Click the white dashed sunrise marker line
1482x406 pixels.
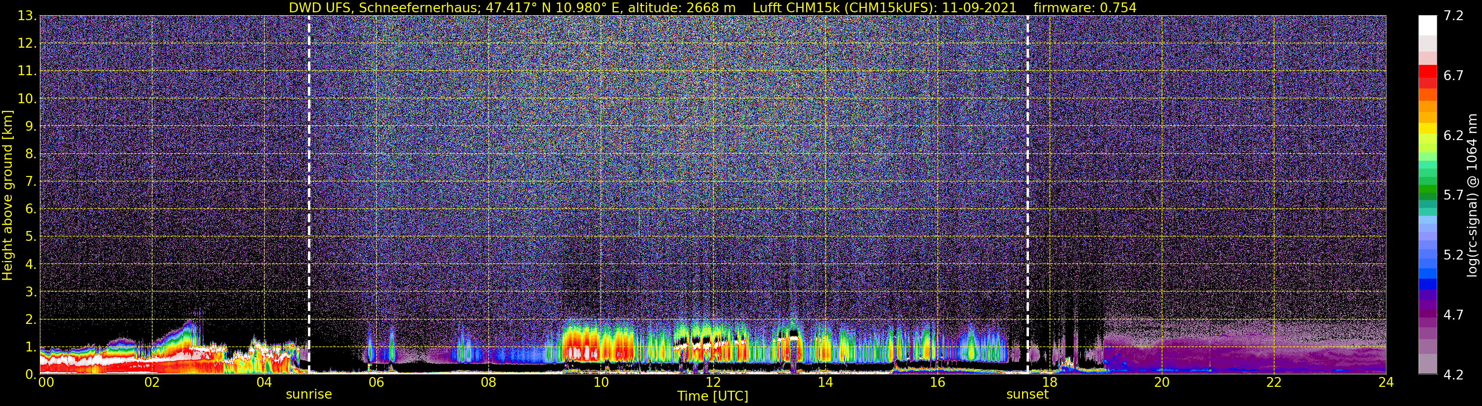click(x=309, y=196)
